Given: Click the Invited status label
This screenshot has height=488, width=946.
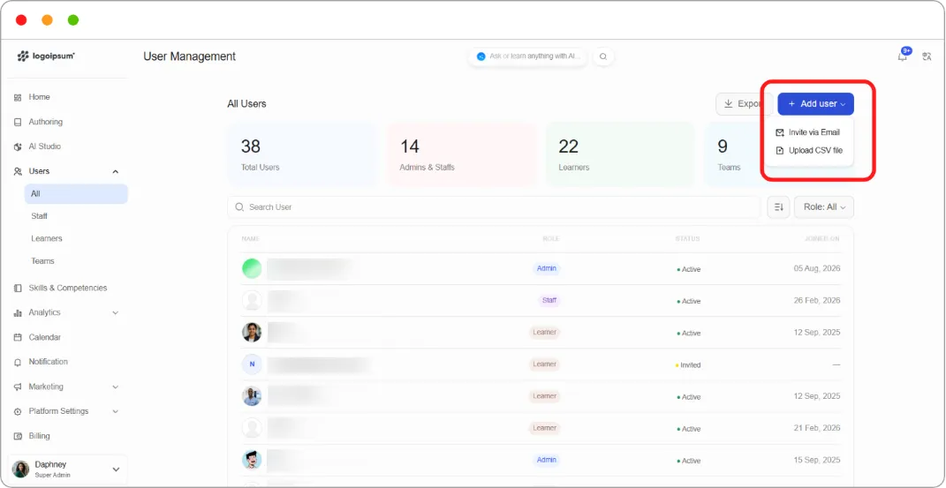Looking at the screenshot, I should 690,365.
